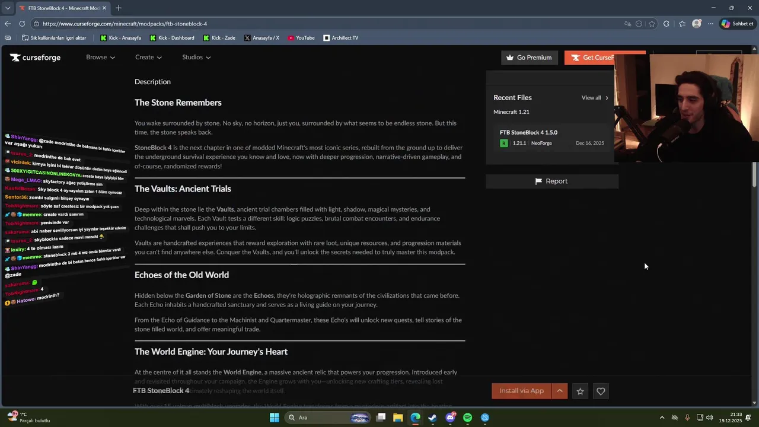Open the favorites list icon
Image resolution: width=759 pixels, height=427 pixels.
682,24
